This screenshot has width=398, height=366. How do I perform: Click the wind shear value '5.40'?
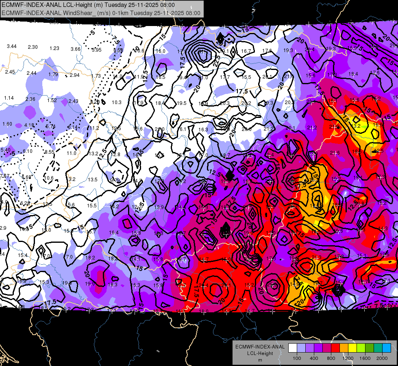click(6, 150)
